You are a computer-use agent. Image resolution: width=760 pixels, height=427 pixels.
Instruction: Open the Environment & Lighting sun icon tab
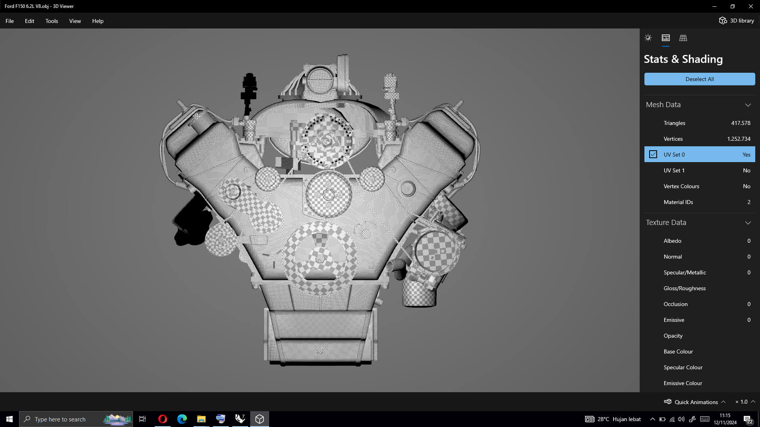click(x=648, y=38)
